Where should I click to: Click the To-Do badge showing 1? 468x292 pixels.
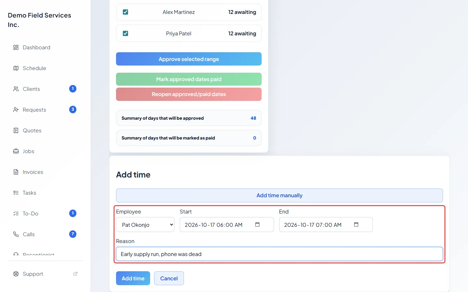(73, 213)
